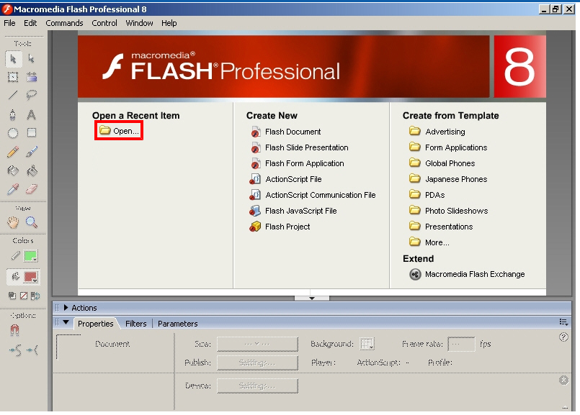Open the Photo Slideshows templates
The width and height of the screenshot is (580, 415).
449,211
